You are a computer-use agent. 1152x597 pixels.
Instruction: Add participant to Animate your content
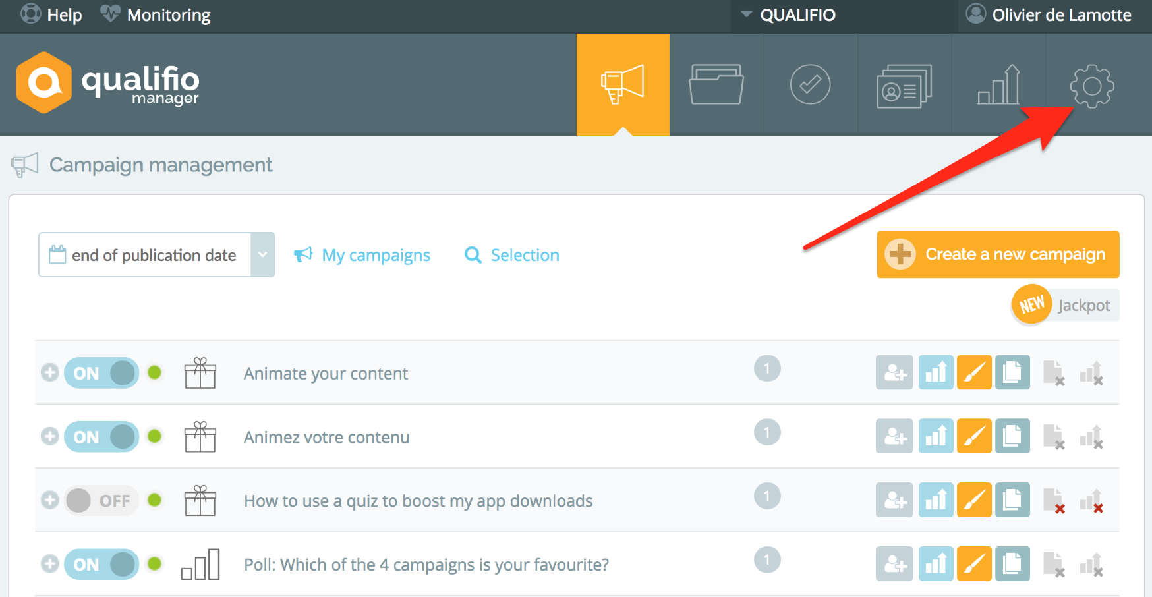click(x=894, y=372)
